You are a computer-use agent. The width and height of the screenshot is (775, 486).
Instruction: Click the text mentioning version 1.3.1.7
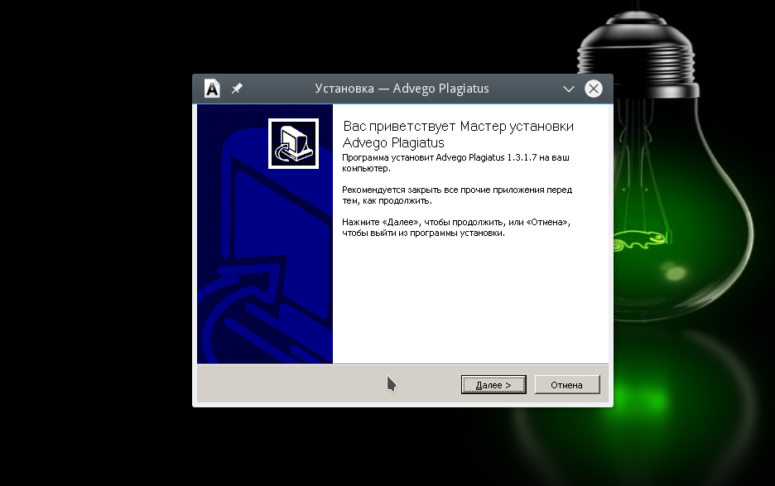click(467, 157)
